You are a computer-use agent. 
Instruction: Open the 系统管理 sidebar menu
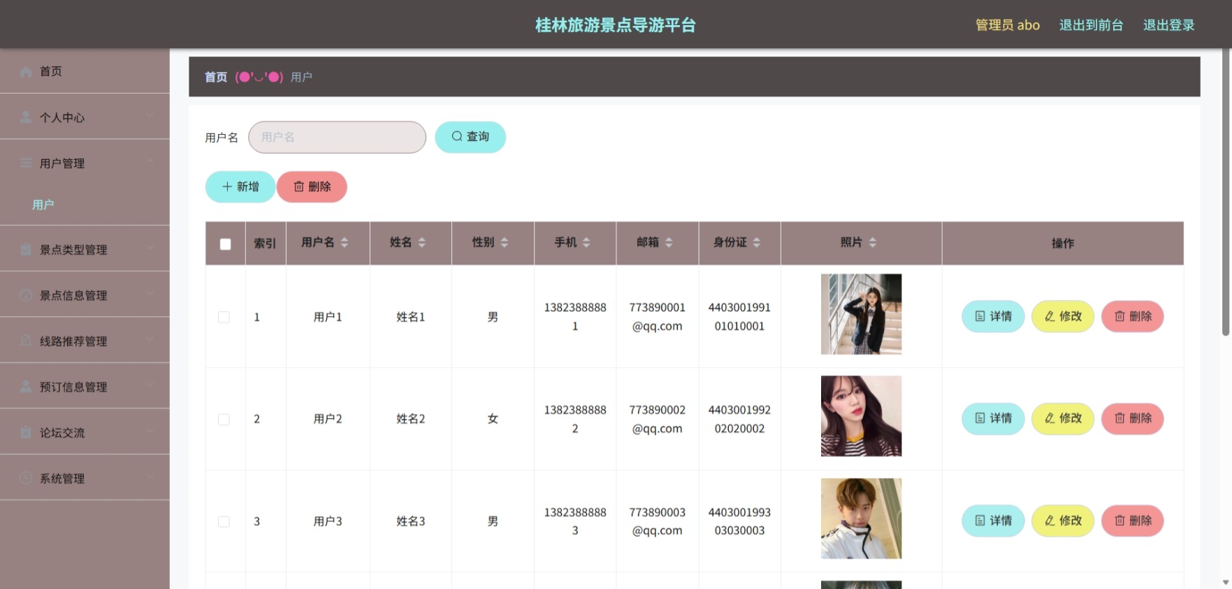(x=85, y=478)
